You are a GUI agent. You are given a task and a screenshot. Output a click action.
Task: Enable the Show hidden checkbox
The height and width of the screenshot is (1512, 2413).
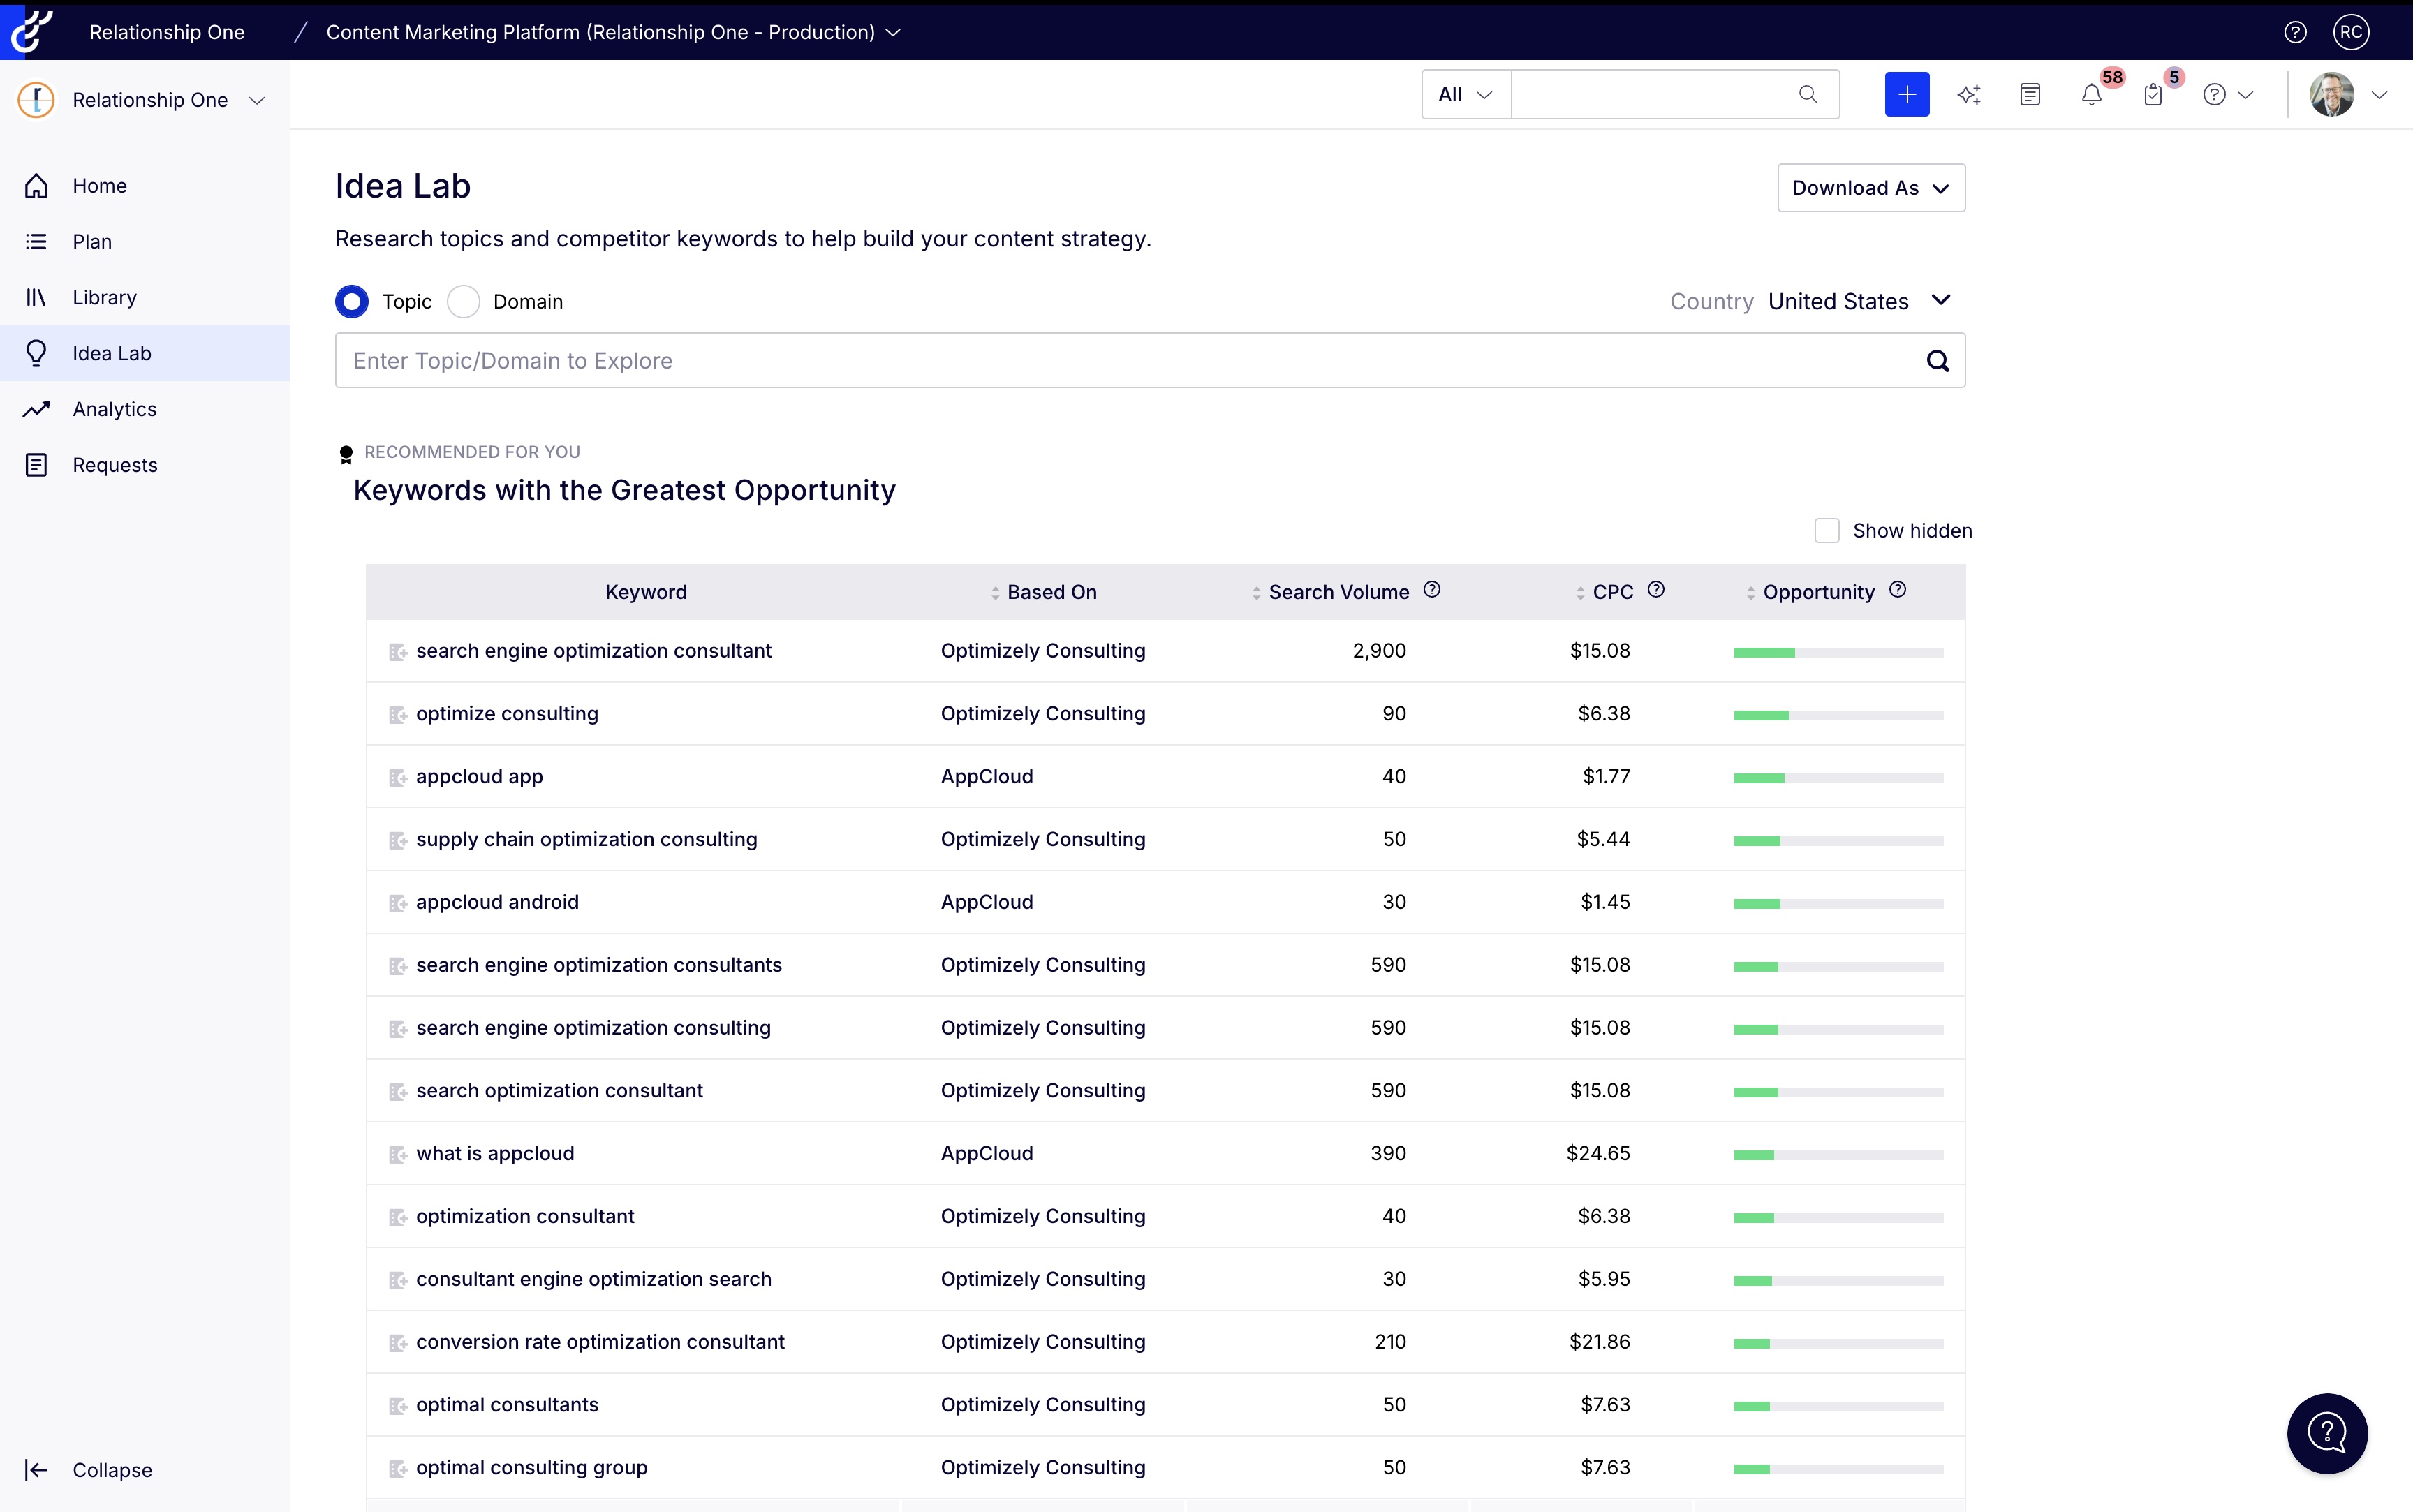1826,531
